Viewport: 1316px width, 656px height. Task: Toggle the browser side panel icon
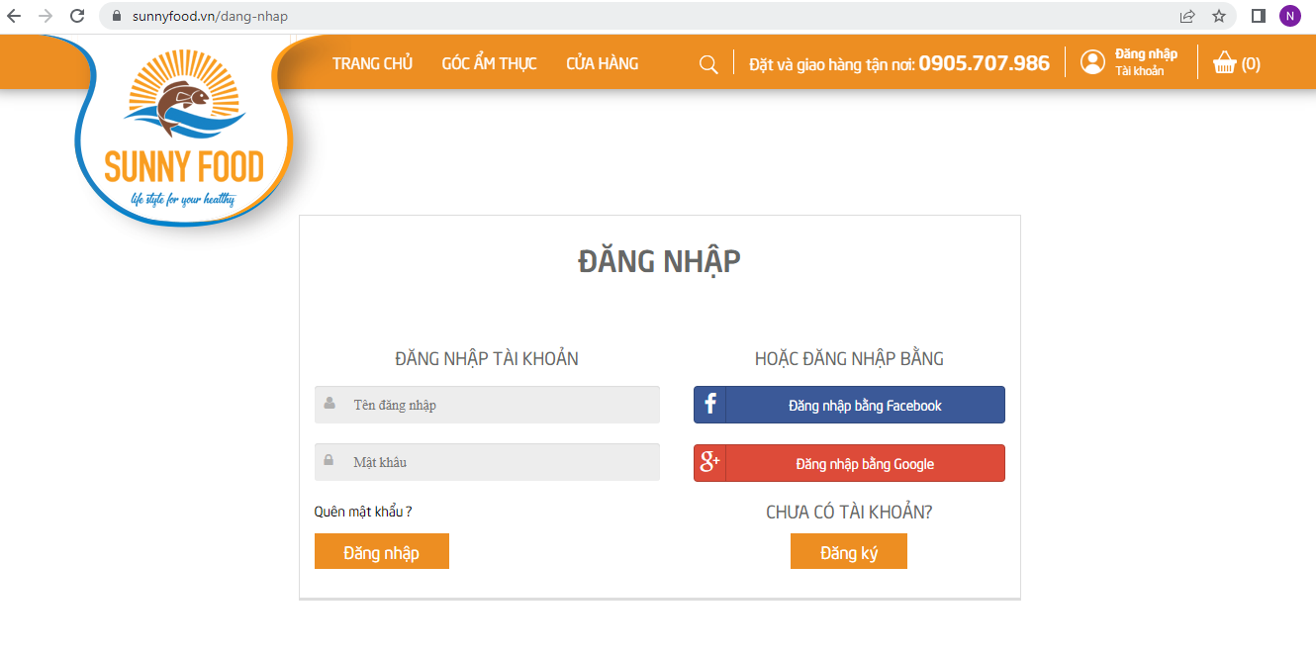click(x=1259, y=16)
